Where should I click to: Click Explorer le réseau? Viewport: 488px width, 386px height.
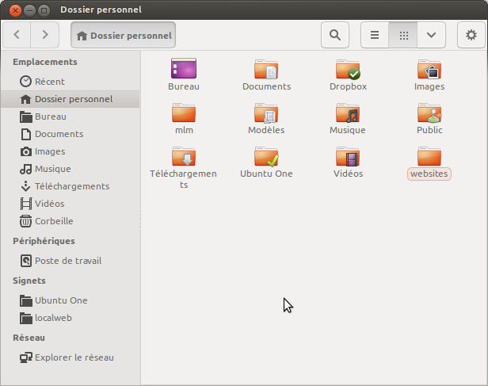point(70,357)
